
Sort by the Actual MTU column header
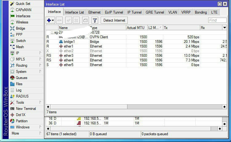click(137, 28)
